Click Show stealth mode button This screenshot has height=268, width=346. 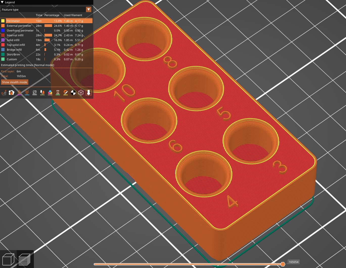pos(14,82)
